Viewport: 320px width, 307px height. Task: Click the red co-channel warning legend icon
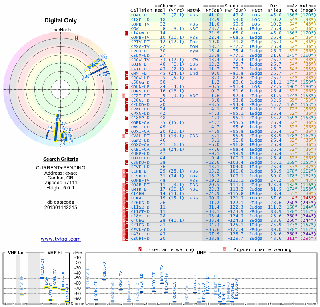click(x=140, y=249)
